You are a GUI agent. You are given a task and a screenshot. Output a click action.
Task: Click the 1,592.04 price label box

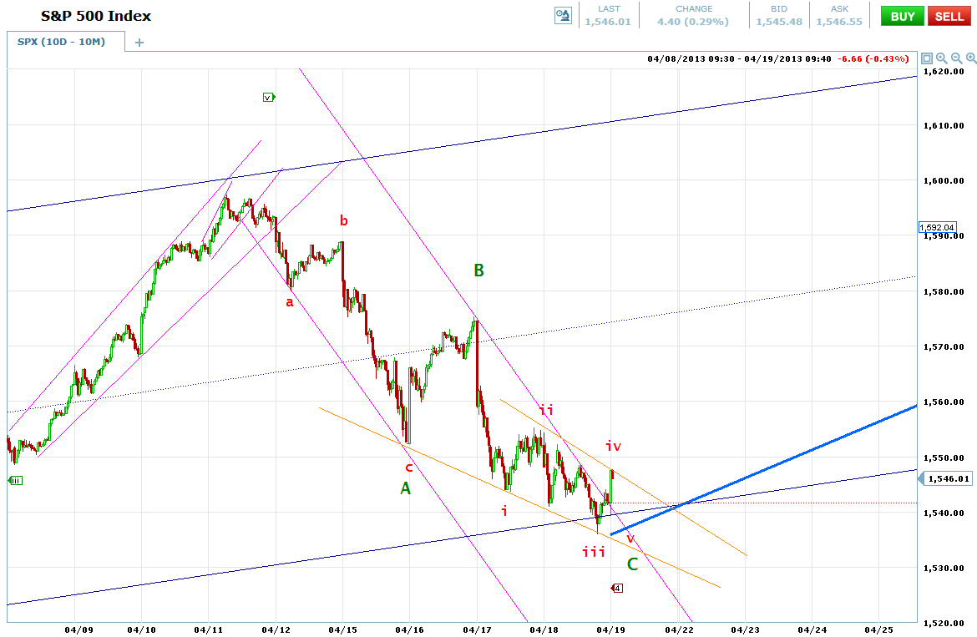937,228
